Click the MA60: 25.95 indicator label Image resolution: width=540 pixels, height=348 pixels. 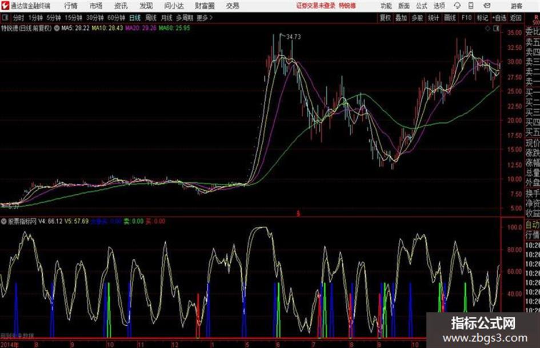(x=174, y=28)
